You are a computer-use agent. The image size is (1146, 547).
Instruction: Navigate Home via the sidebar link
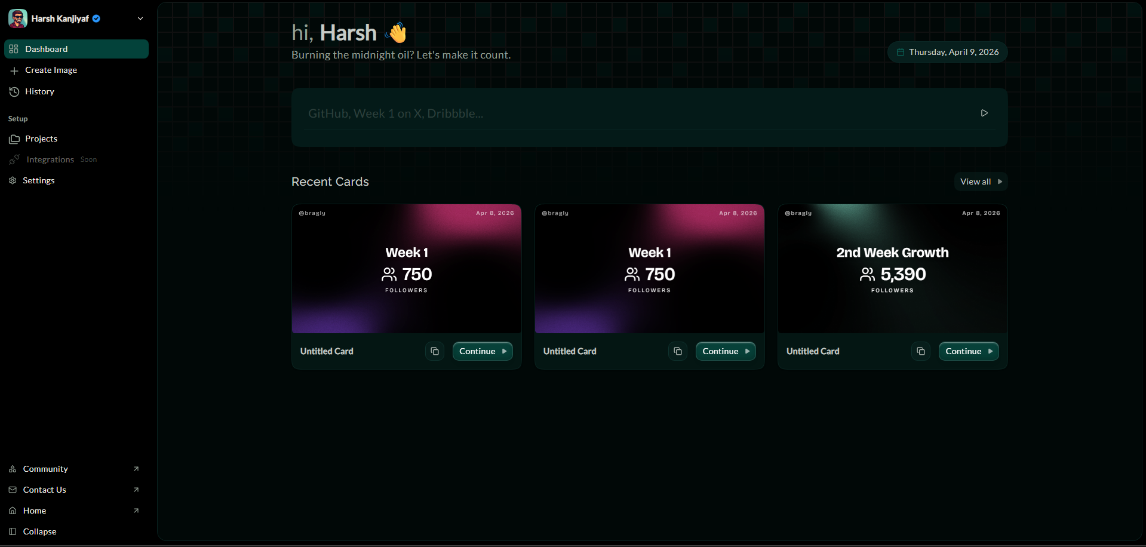click(34, 511)
